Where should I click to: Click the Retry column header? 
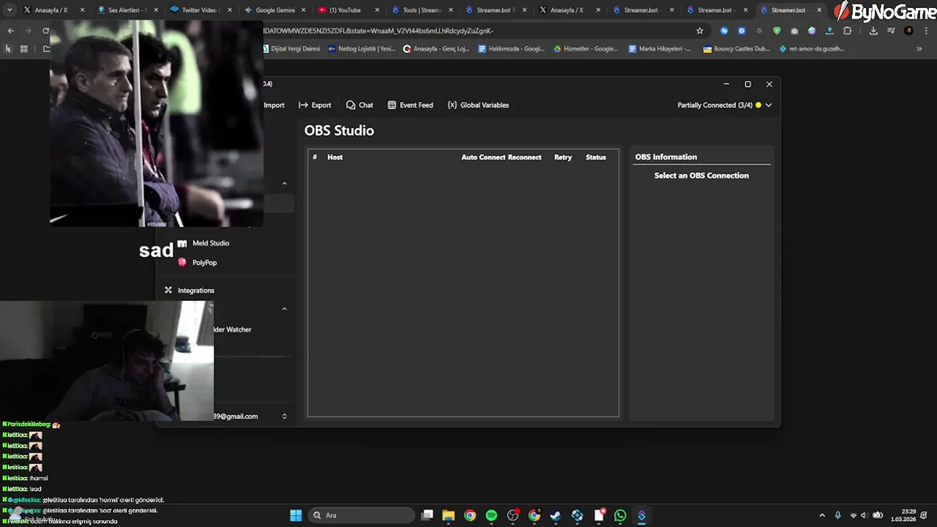tap(563, 157)
